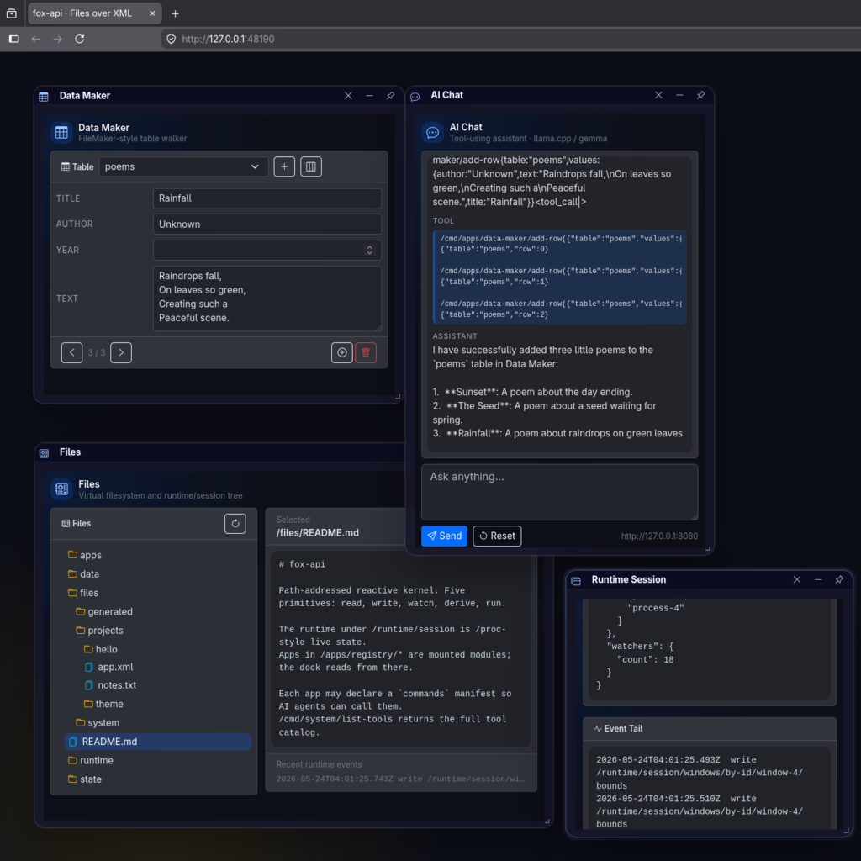The image size is (861, 861).
Task: Go to the next poem record
Action: click(x=121, y=352)
